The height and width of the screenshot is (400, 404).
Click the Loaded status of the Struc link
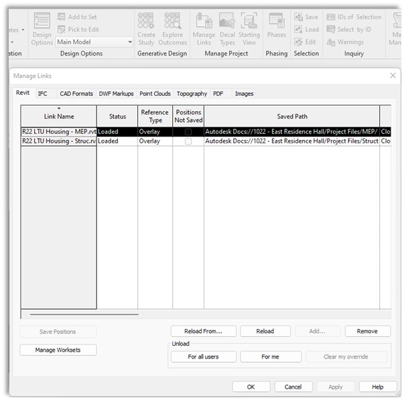pyautogui.click(x=117, y=141)
